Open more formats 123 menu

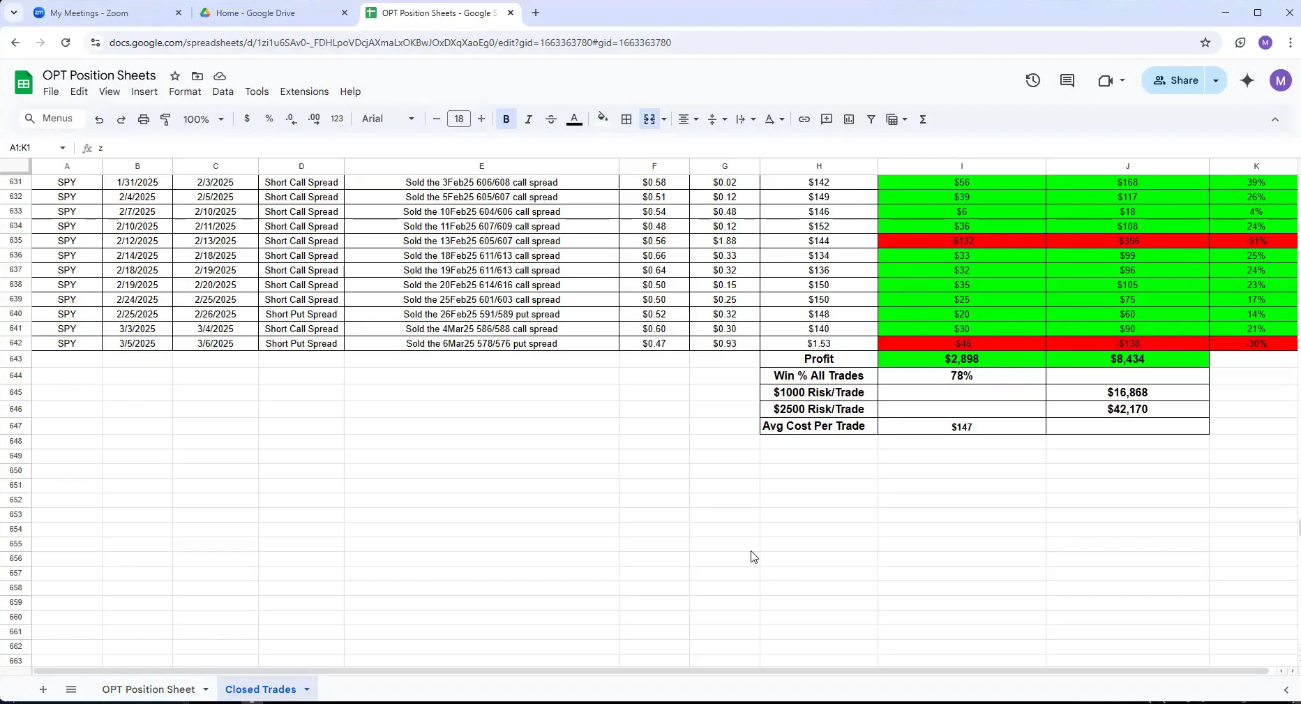coord(337,119)
